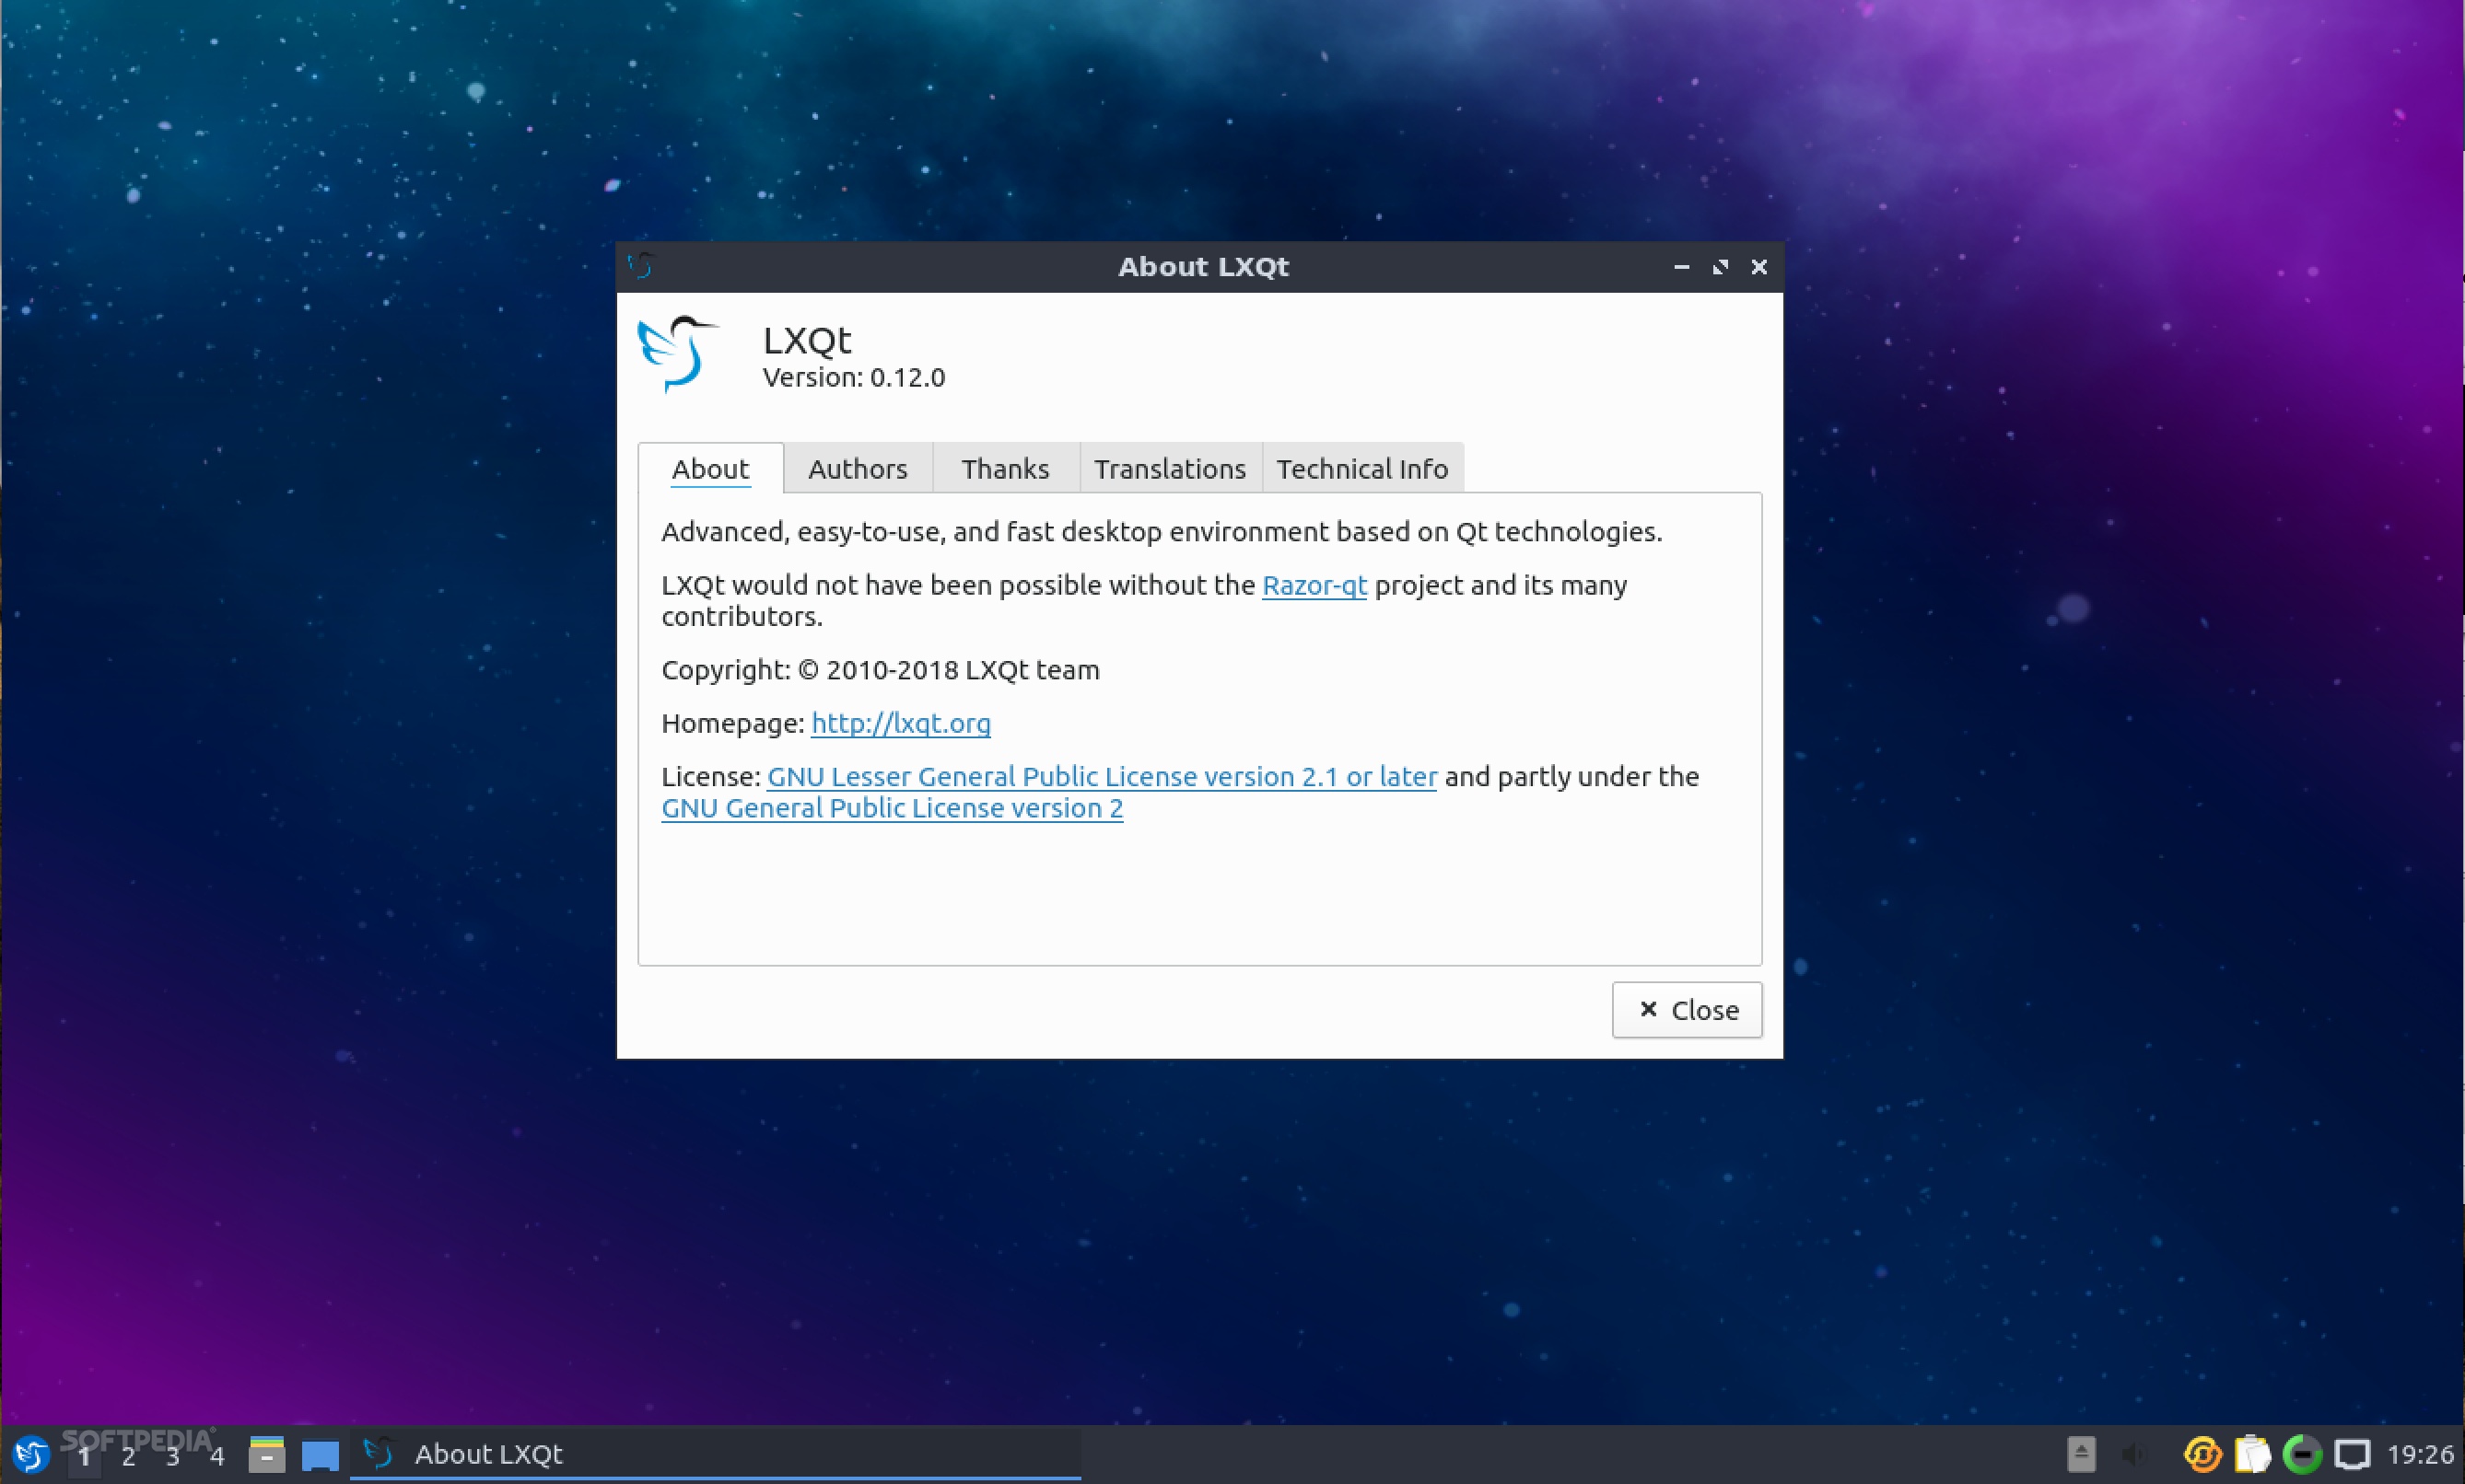Switch to virtual desktop 2
2465x1484 pixels.
(128, 1456)
